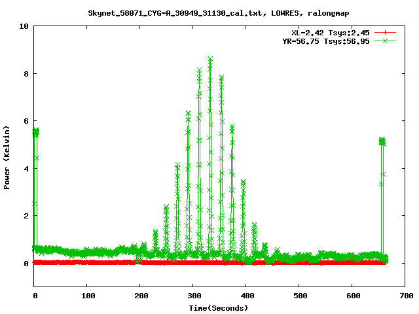Select legend entry 'YR-56.75 Tsys:56.95'
Image resolution: width=419 pixels, height=314 pixels.
[x=326, y=41]
